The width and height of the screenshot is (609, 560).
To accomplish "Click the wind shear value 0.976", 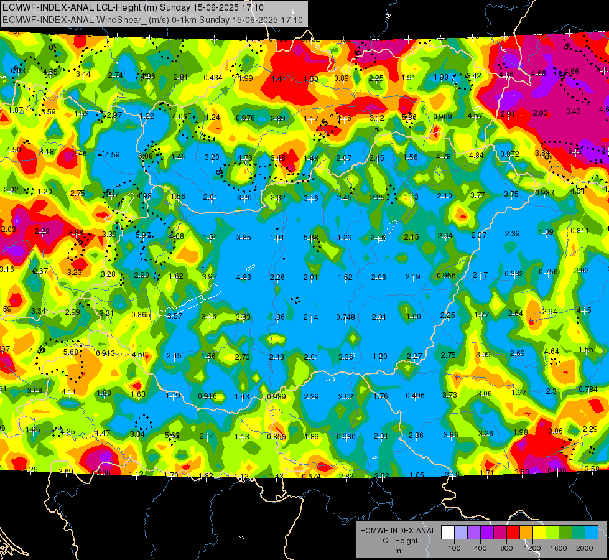I will tap(246, 118).
